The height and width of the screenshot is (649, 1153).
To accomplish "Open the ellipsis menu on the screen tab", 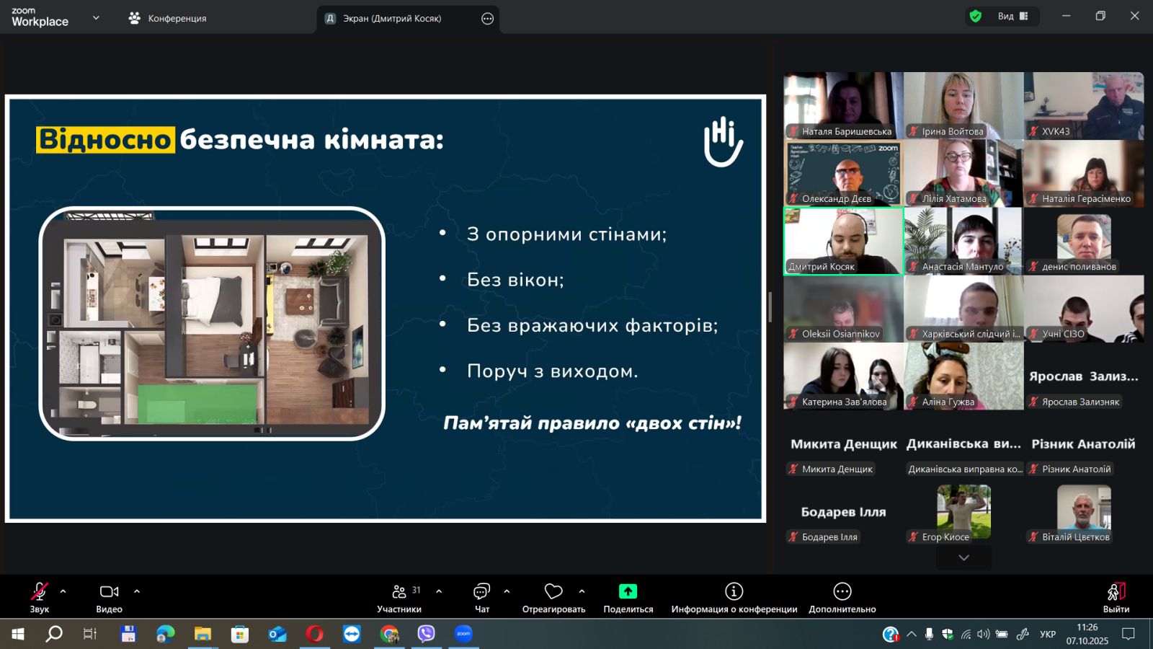I will click(488, 19).
